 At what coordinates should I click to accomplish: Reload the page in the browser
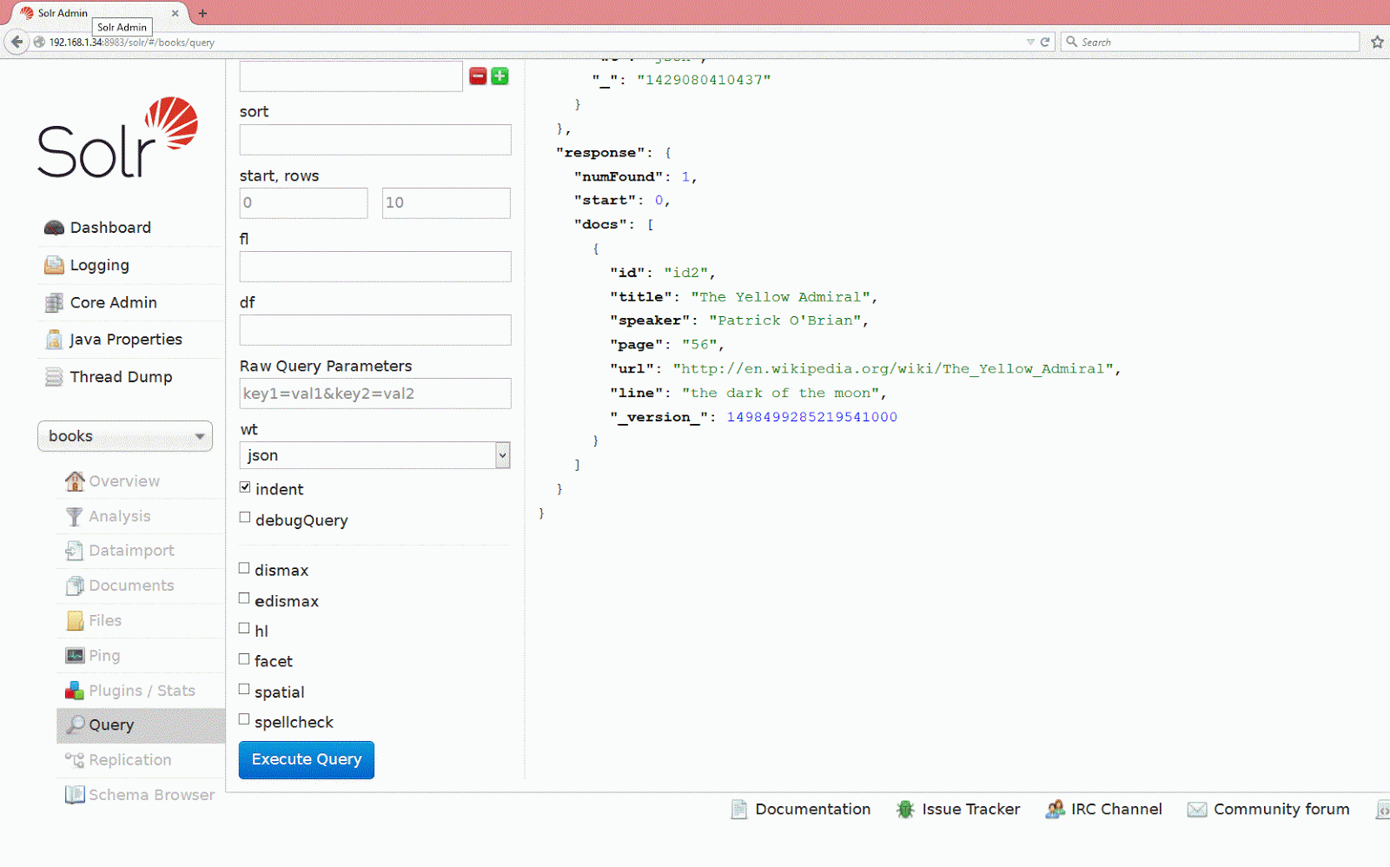pyautogui.click(x=1045, y=42)
